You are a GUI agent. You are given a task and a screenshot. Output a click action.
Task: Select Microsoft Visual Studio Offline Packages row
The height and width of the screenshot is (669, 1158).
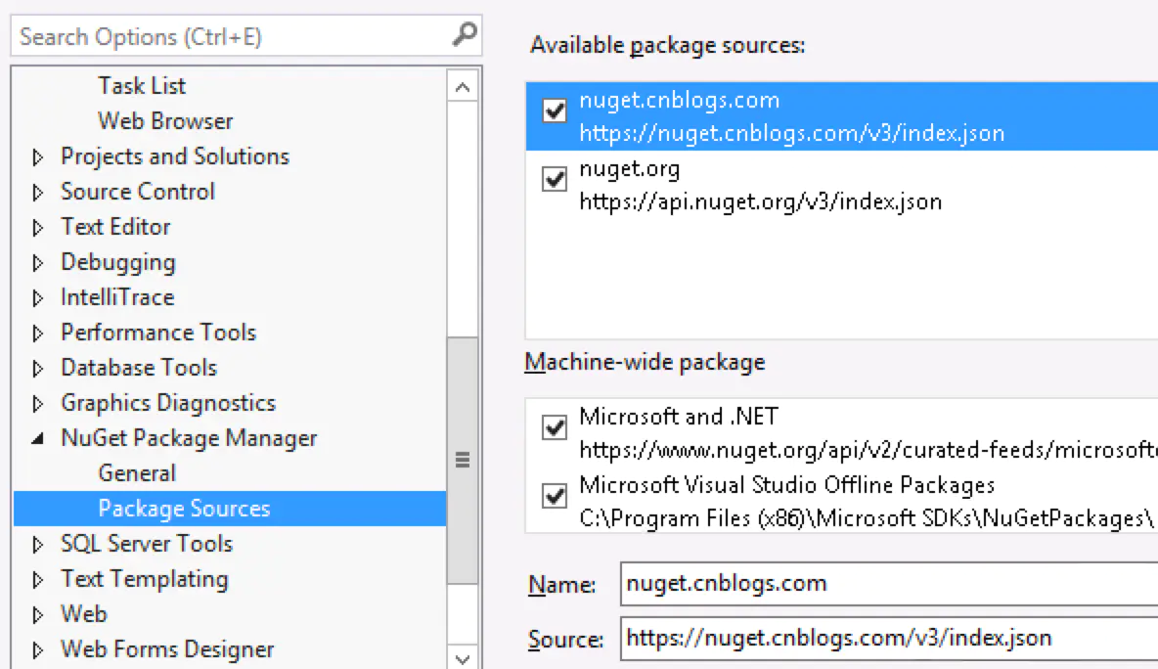pos(842,502)
